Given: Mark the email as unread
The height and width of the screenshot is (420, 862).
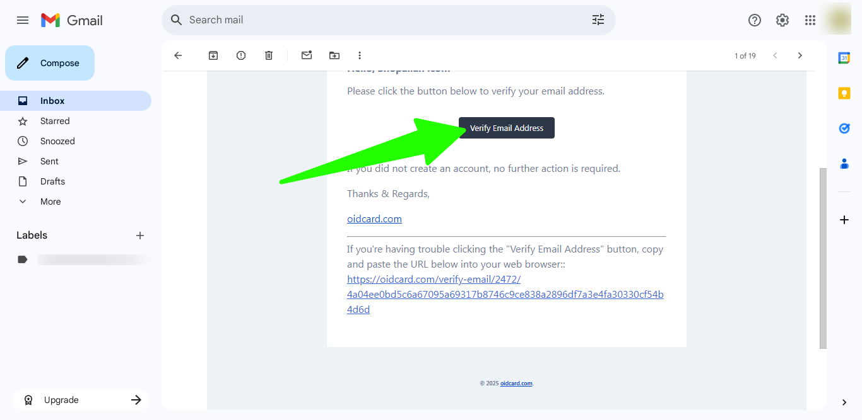Looking at the screenshot, I should (306, 55).
